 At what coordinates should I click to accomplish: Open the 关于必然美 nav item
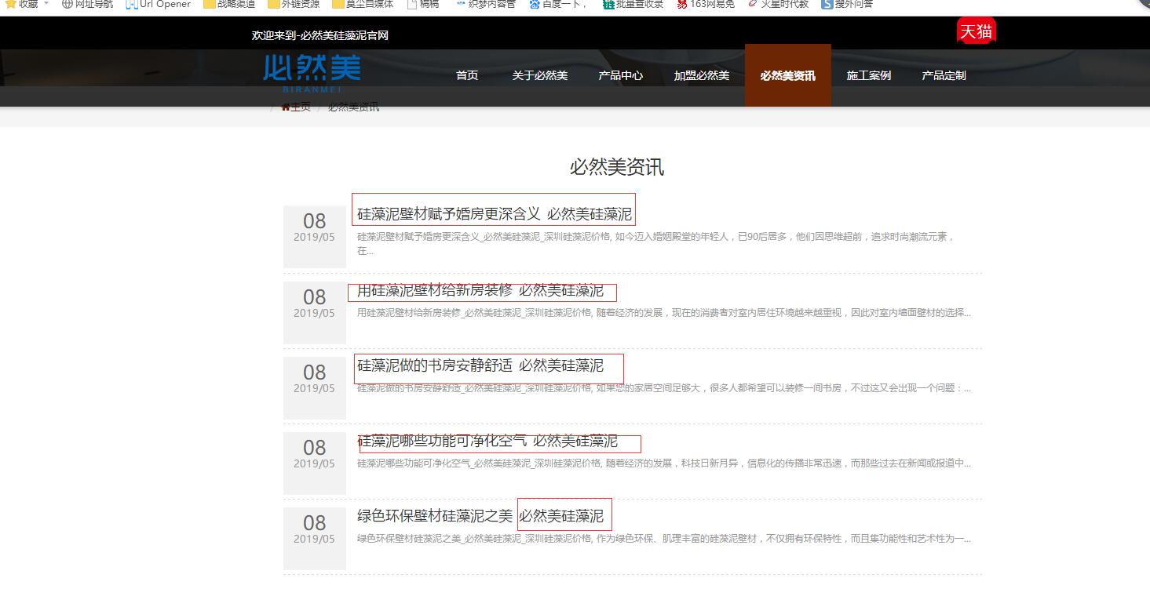pyautogui.click(x=540, y=75)
